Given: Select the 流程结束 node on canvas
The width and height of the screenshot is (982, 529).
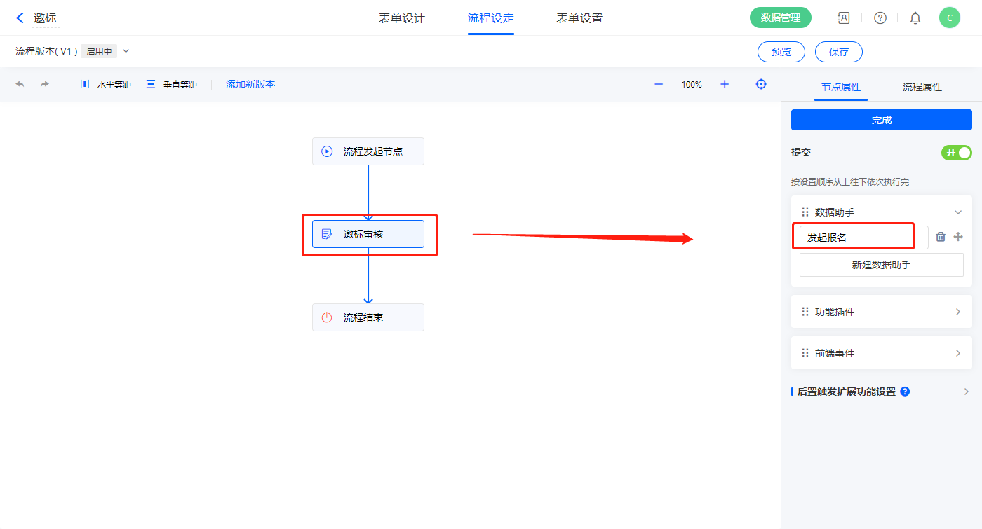Looking at the screenshot, I should 368,317.
